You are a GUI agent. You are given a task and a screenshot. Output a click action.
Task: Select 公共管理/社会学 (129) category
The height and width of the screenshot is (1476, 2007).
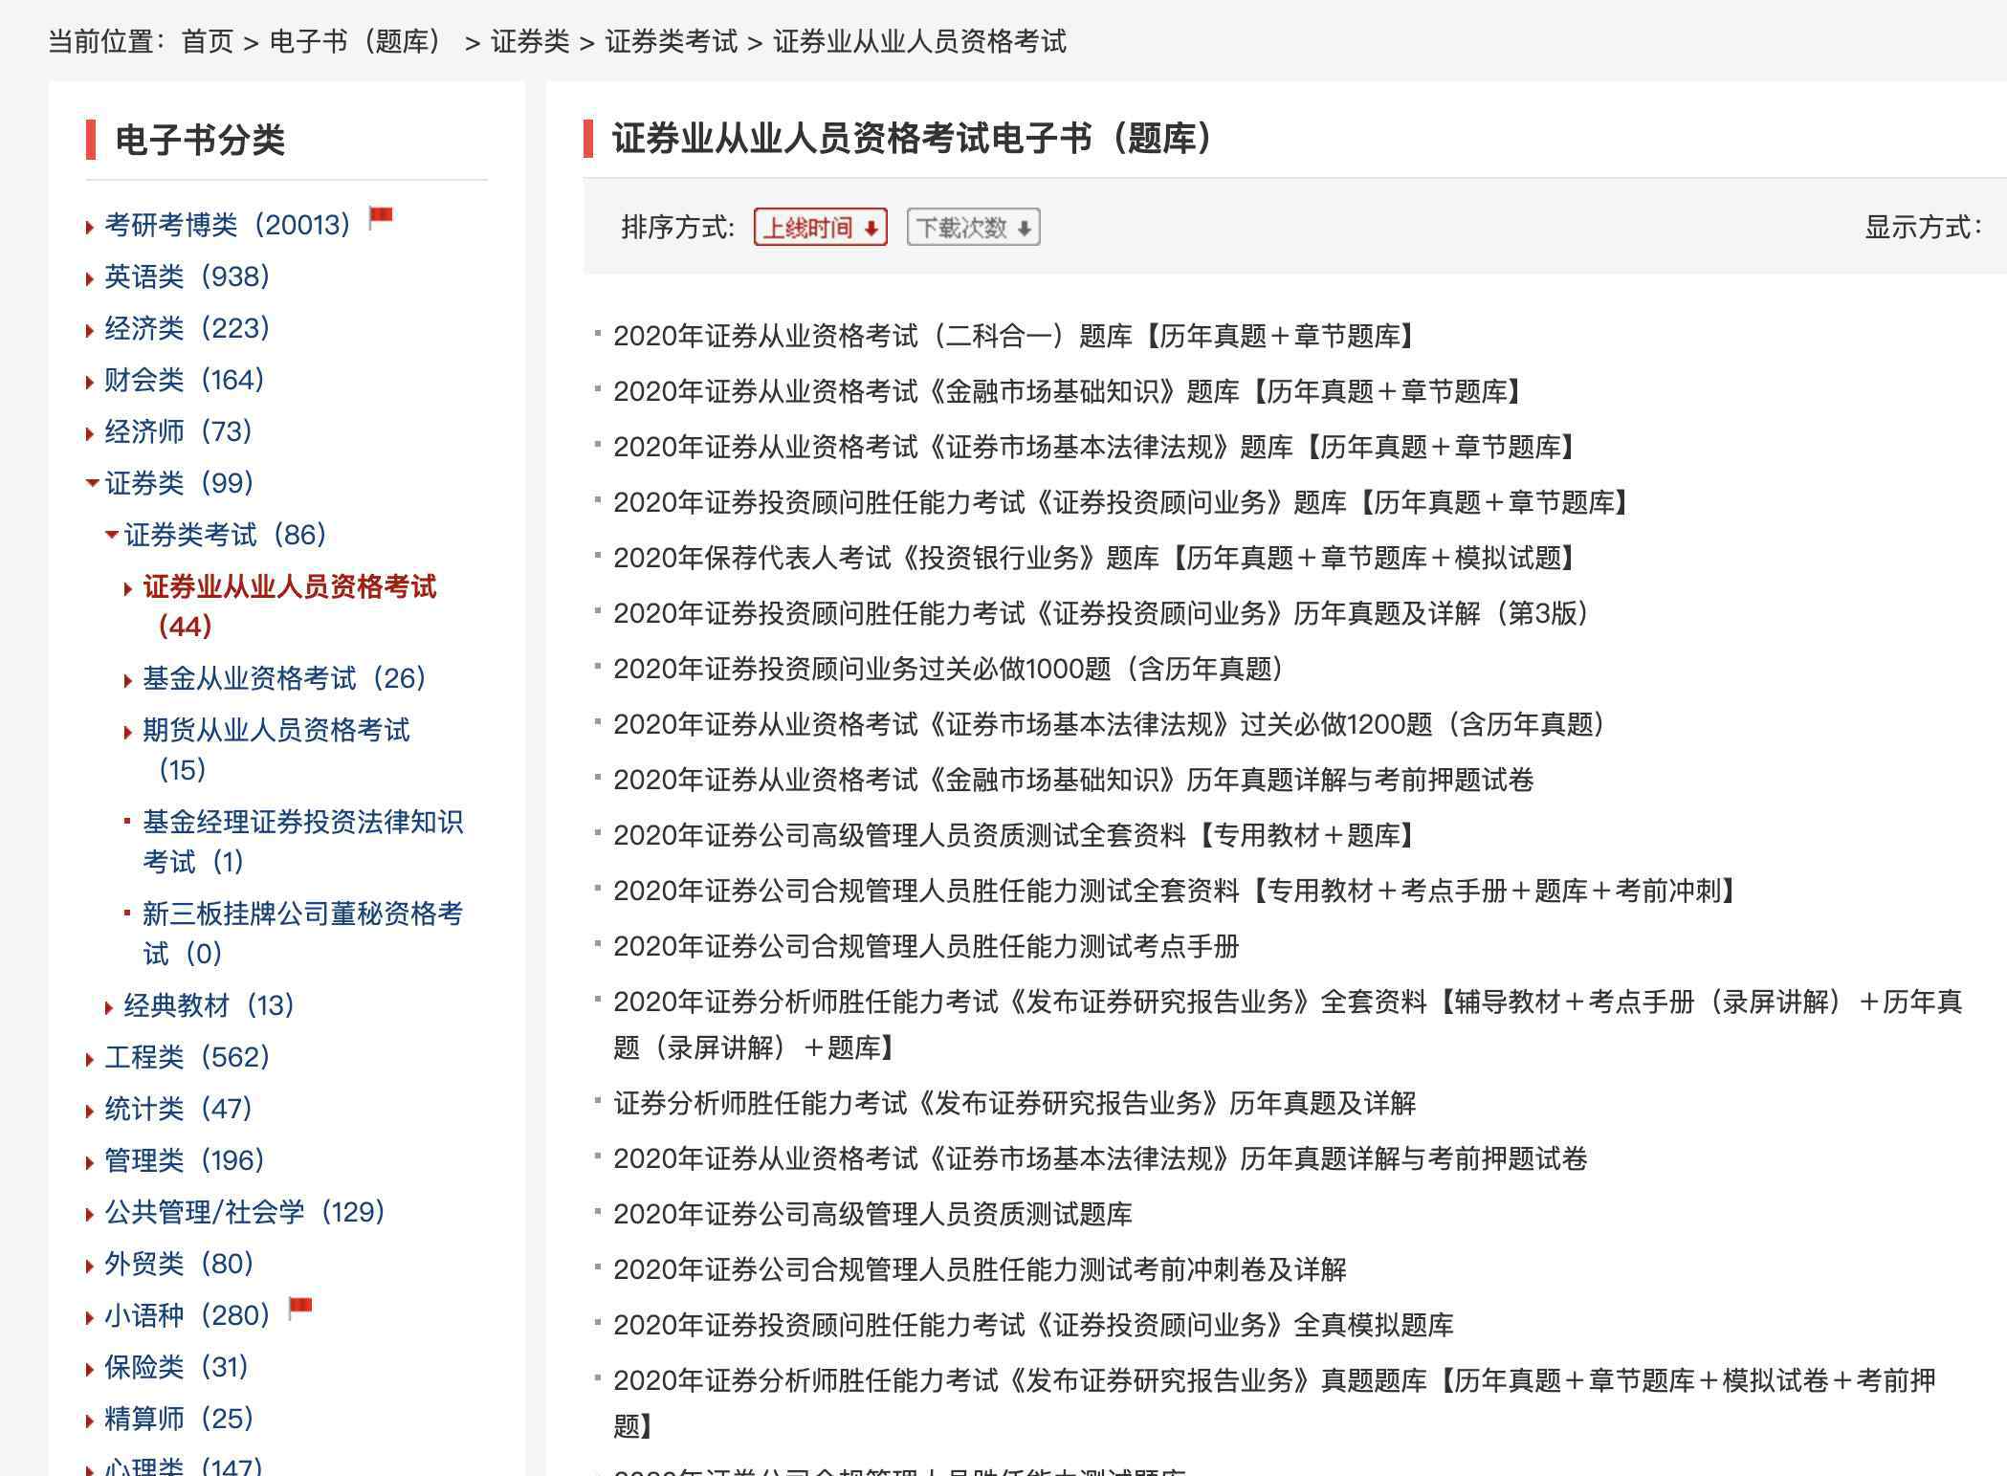[245, 1212]
